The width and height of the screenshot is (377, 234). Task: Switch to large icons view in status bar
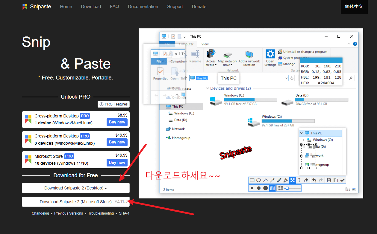pos(354,189)
